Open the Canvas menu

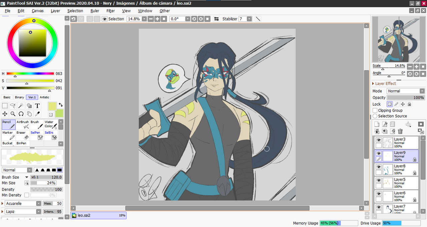coord(38,11)
